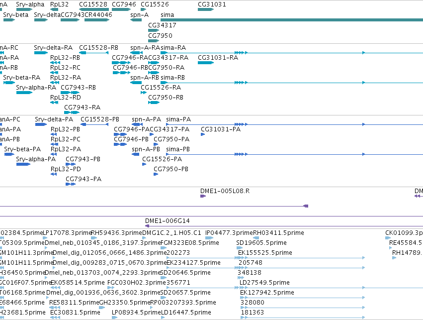Screen dimensions: 423x320
Task: Select the CG7943-RA transcript label
Action: (83, 107)
